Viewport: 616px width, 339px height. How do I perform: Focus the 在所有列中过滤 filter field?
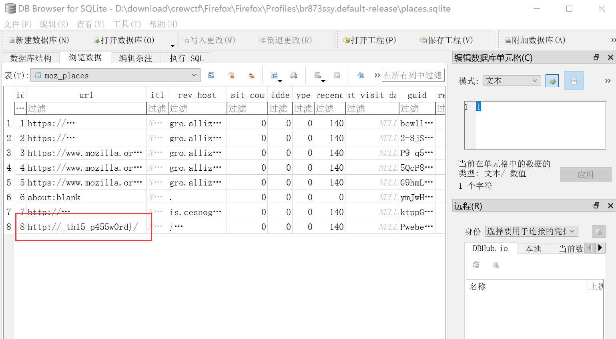(x=413, y=75)
